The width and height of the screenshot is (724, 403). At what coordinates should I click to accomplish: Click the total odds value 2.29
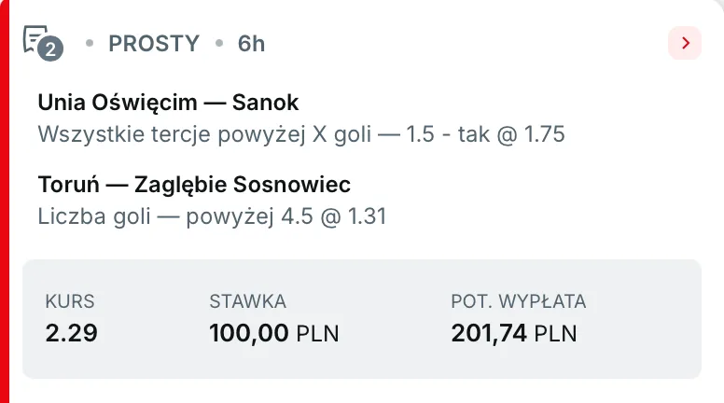tap(72, 333)
